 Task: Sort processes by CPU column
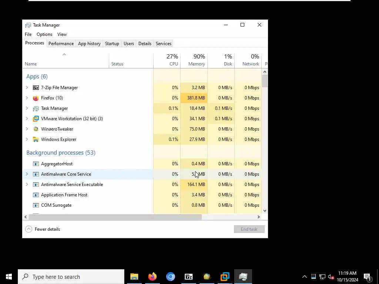[x=167, y=60]
